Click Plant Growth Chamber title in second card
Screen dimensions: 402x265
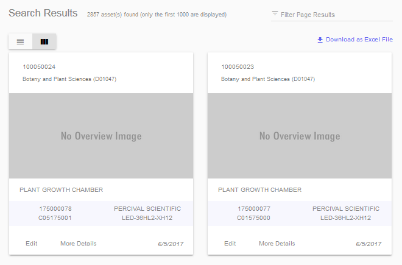tap(259, 190)
